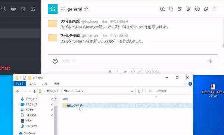
Task: Insert inline code formatting button
Action: pos(133,71)
